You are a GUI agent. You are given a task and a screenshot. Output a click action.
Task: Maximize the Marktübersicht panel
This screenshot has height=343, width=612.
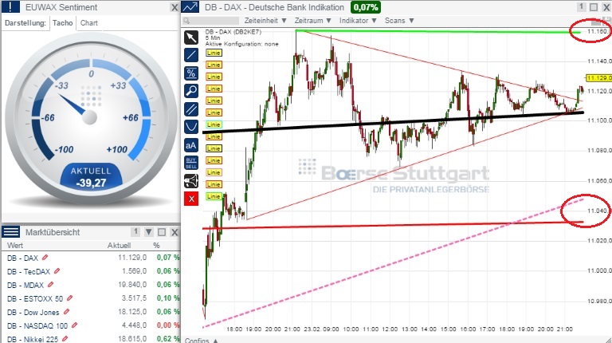tap(162, 232)
